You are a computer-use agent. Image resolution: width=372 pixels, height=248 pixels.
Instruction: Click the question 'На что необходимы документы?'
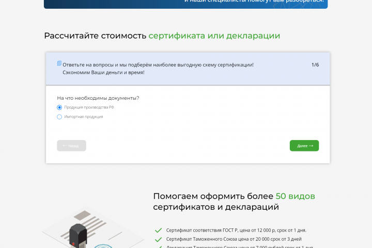pos(98,98)
